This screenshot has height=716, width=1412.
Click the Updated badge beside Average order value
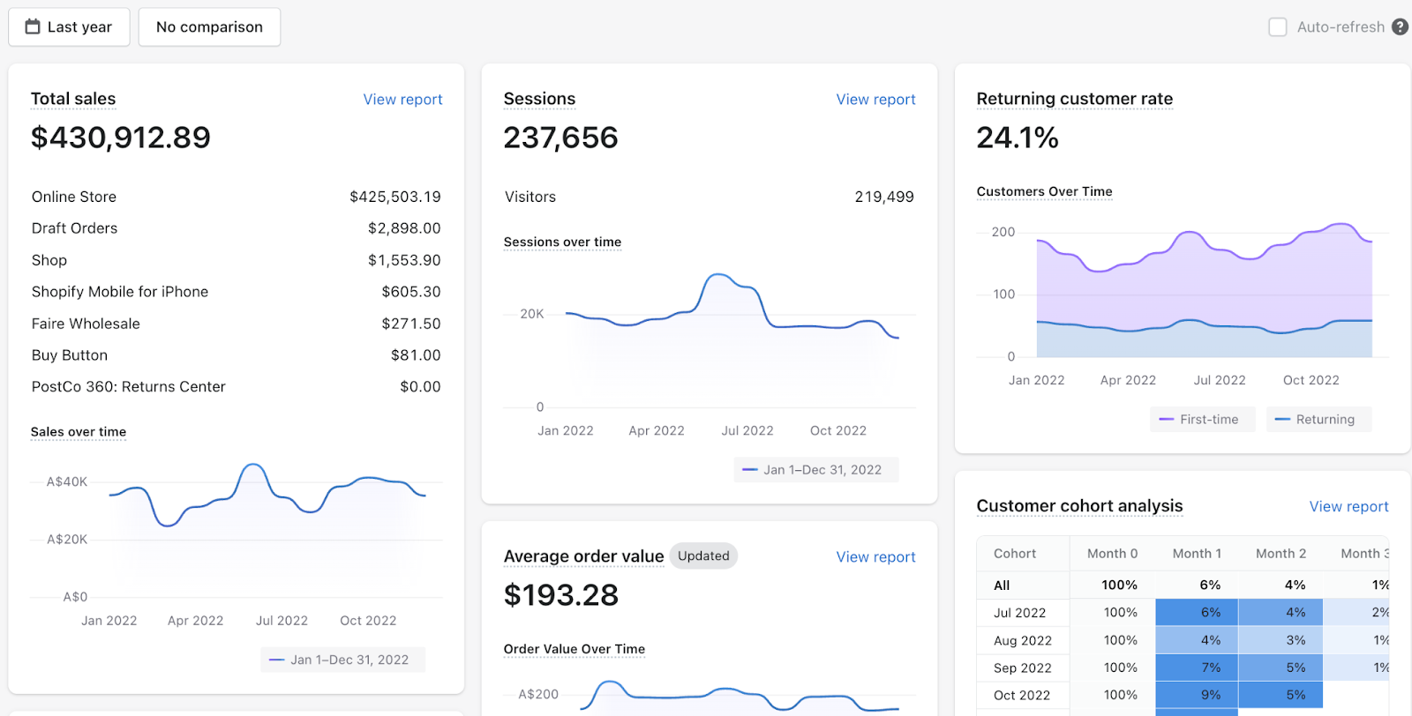coord(703,556)
